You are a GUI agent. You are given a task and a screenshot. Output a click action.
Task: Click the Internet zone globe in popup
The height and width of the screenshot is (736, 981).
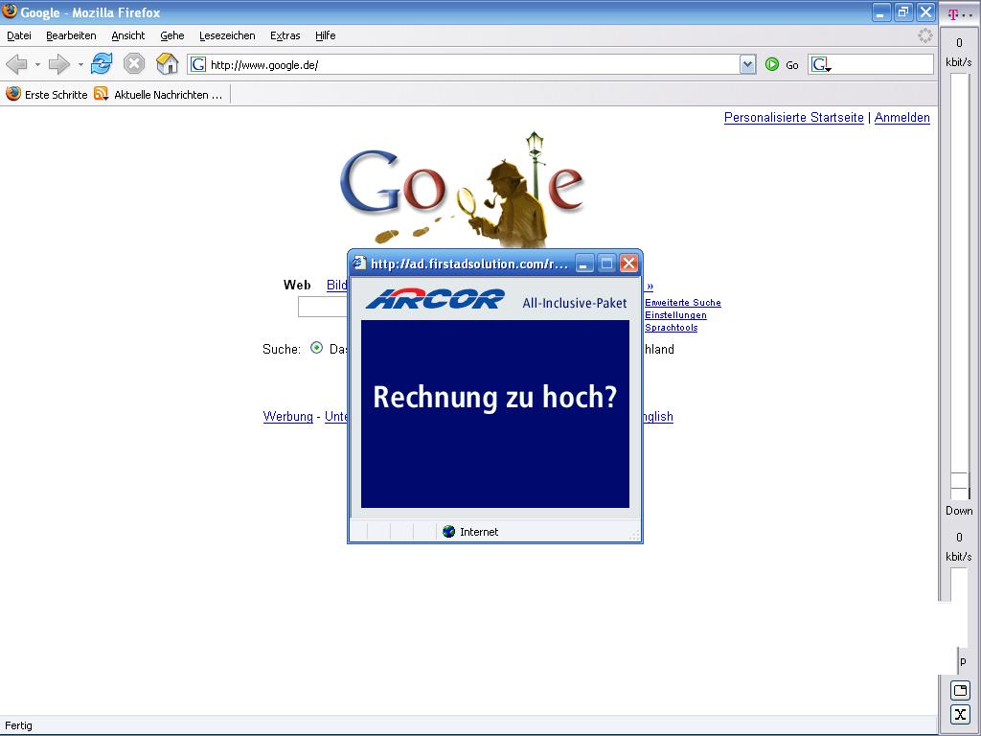pyautogui.click(x=448, y=531)
